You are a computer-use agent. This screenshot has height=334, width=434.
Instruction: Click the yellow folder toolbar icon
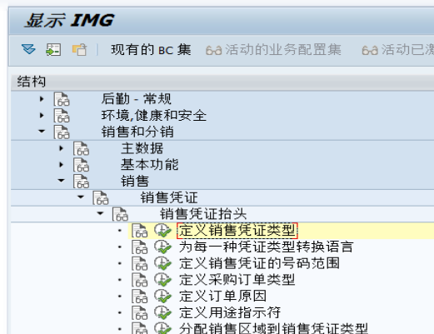[x=79, y=50]
